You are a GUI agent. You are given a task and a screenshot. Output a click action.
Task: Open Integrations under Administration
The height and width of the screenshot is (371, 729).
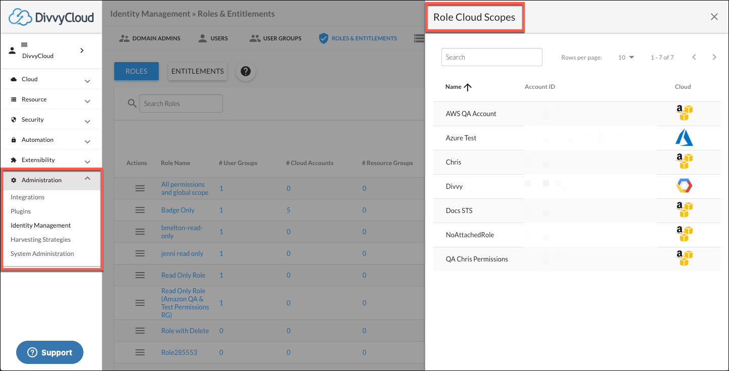point(28,197)
